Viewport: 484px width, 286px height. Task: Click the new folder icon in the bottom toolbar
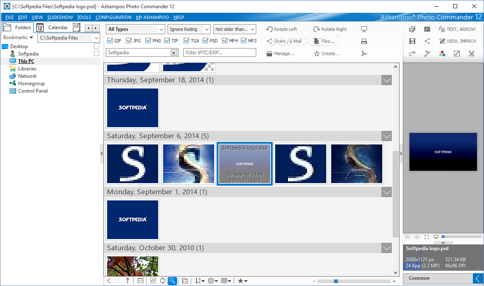pos(185,281)
